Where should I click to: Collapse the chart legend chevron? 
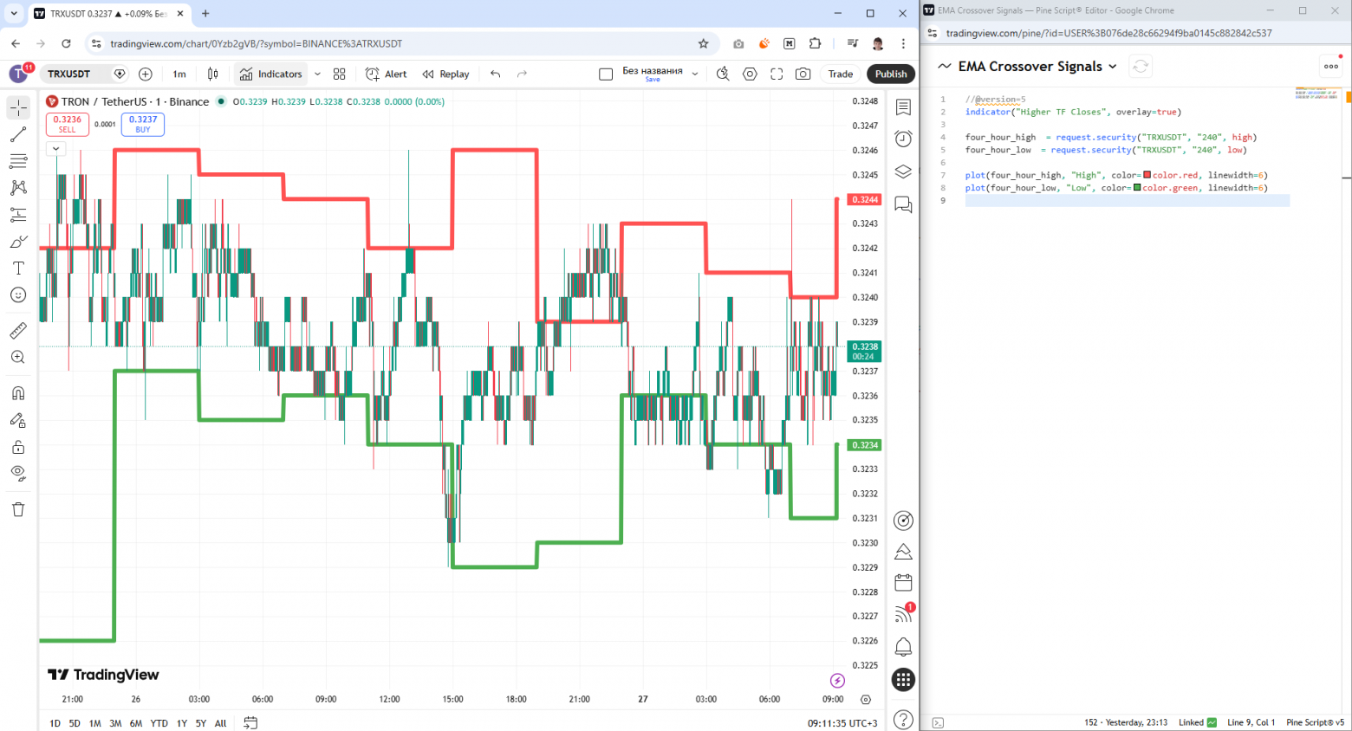tap(55, 148)
